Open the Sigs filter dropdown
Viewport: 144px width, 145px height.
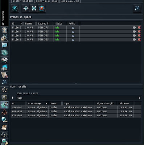point(78,98)
